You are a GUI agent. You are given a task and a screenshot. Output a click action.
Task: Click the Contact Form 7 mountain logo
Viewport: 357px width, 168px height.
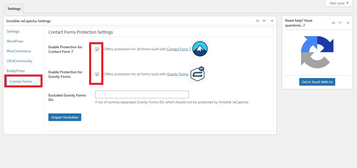pos(200,49)
